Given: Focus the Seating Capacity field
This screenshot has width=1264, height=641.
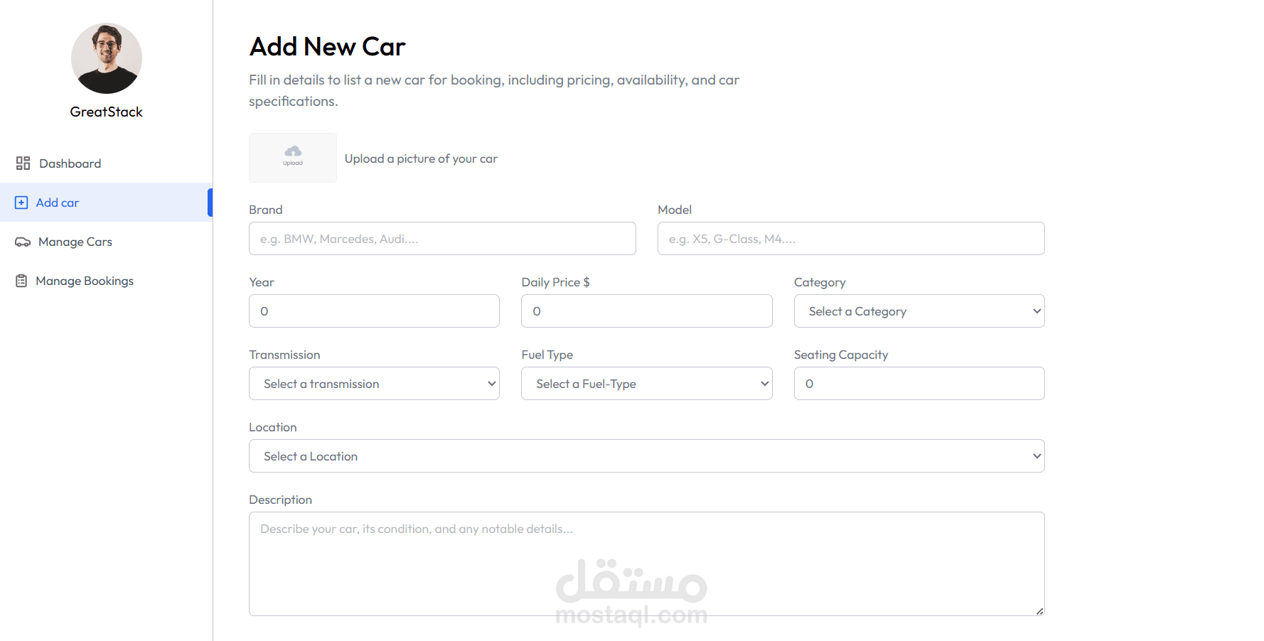Looking at the screenshot, I should click(918, 384).
